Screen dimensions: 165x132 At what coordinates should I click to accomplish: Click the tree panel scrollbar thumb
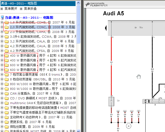point(78,24)
